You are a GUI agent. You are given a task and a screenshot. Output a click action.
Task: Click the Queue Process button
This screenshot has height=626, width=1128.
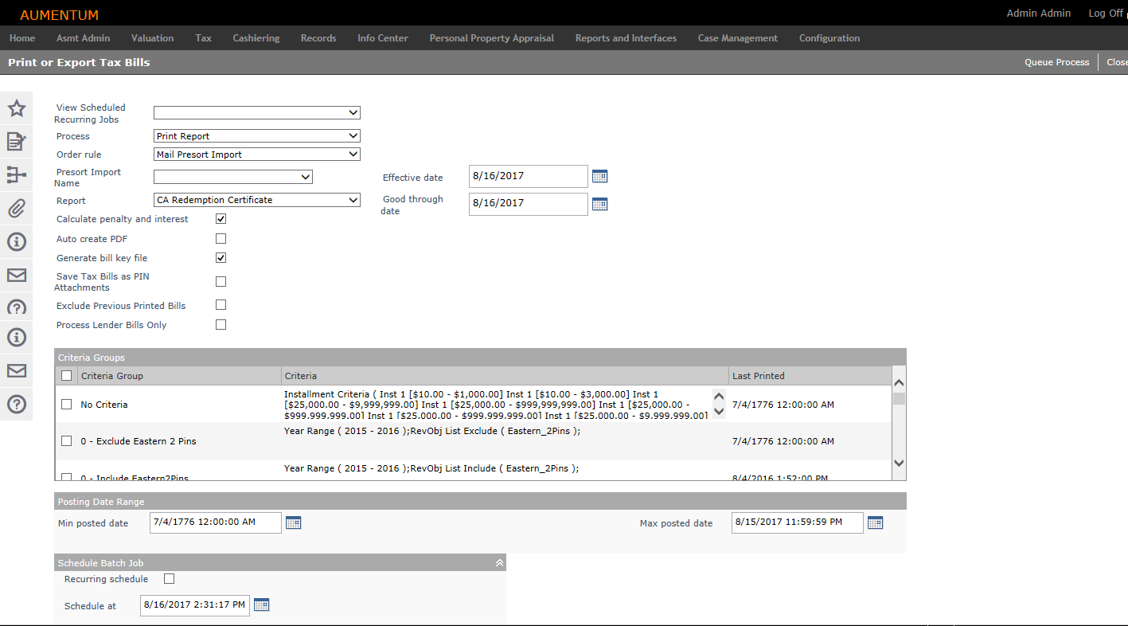[1056, 62]
